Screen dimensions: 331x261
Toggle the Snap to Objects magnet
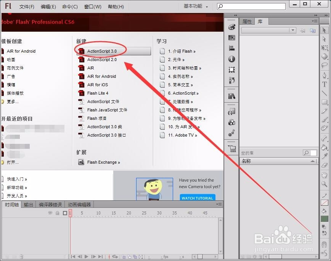[x=324, y=244]
